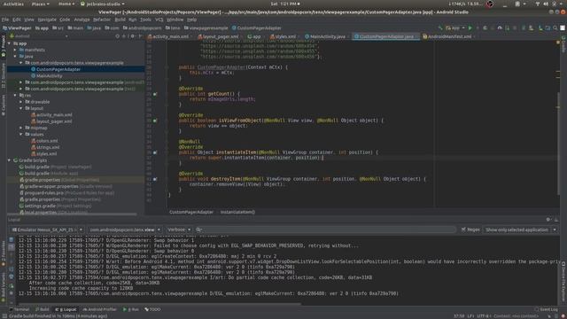Screen dimensions: 567x319
Task: Click the scroll from source target icon
Action: pyautogui.click(x=117, y=36)
